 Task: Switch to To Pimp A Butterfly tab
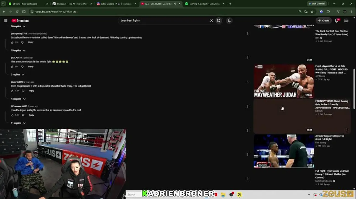pyautogui.click(x=204, y=4)
